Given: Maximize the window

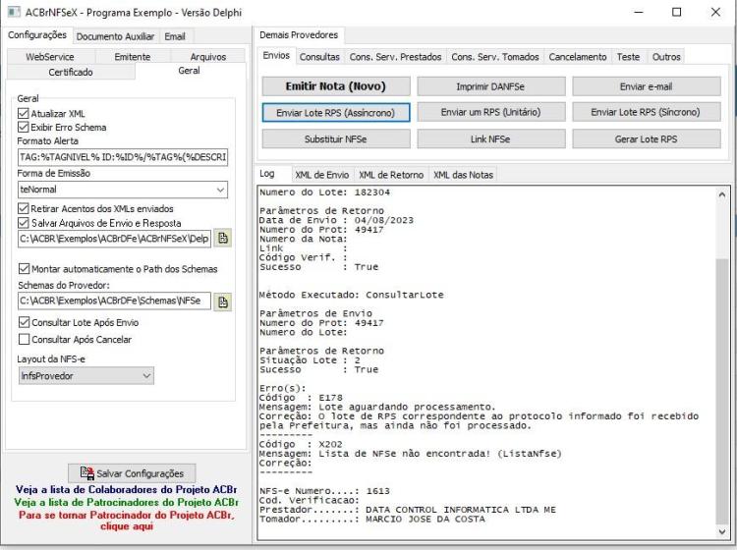Looking at the screenshot, I should point(677,12).
